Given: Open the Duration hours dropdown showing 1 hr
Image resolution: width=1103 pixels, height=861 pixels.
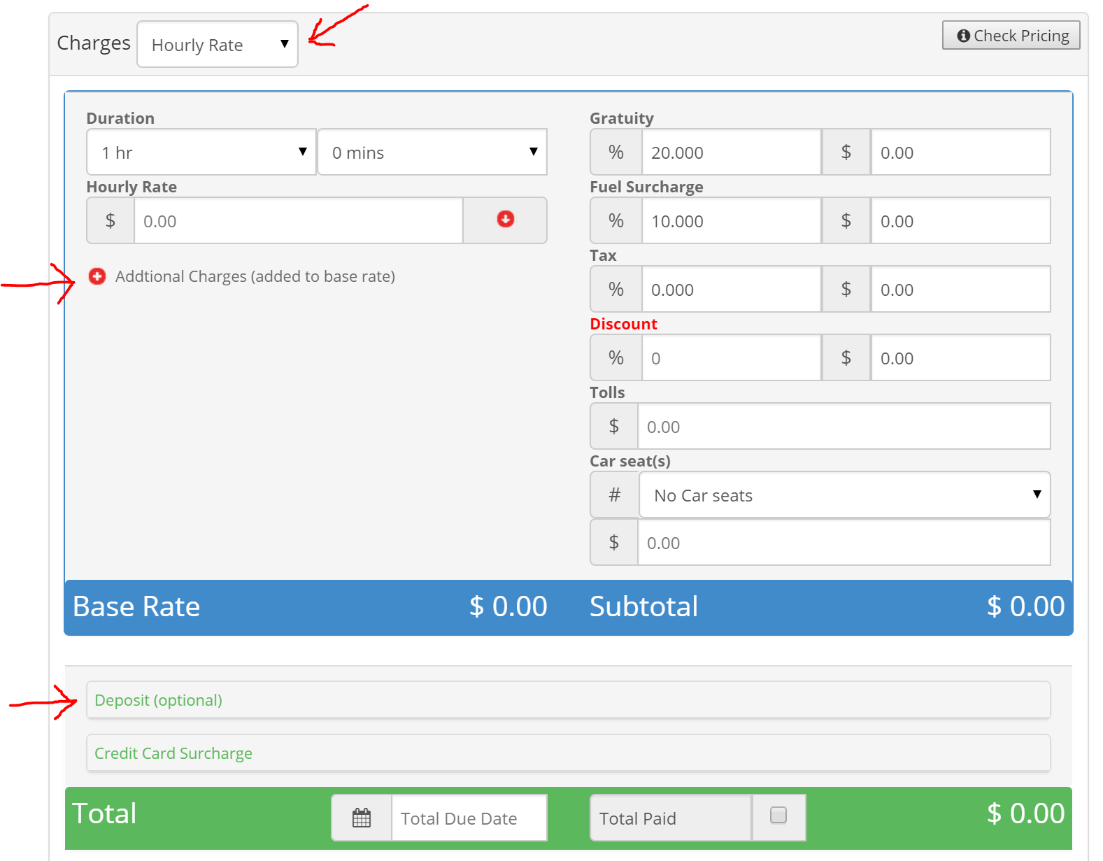Looking at the screenshot, I should 201,152.
